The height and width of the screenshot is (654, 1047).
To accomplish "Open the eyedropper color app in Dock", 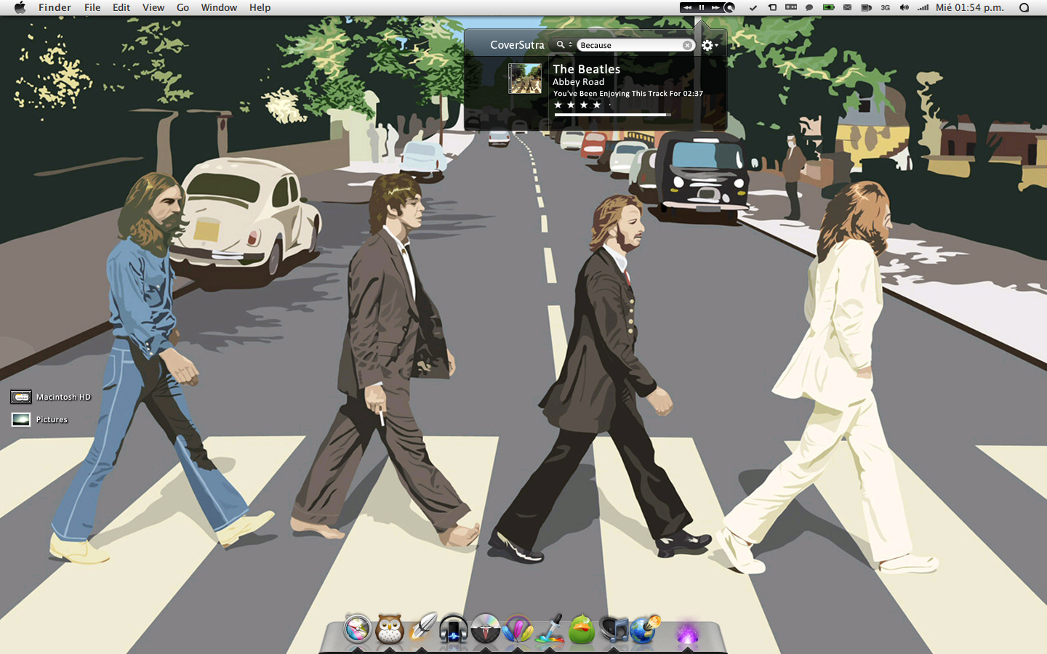I will tap(550, 629).
